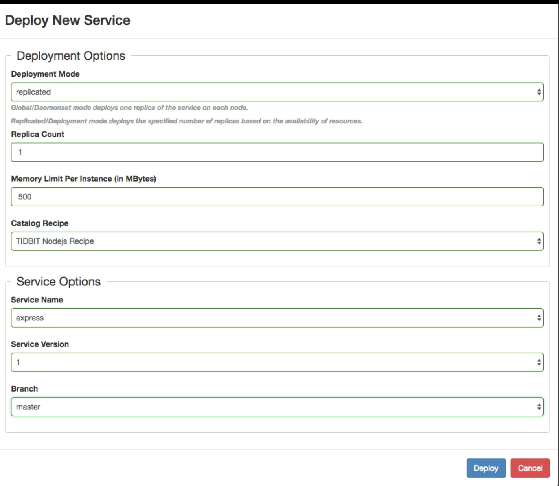The width and height of the screenshot is (559, 486).
Task: Expand the Service Name dropdown showing express
Action: pyautogui.click(x=277, y=318)
